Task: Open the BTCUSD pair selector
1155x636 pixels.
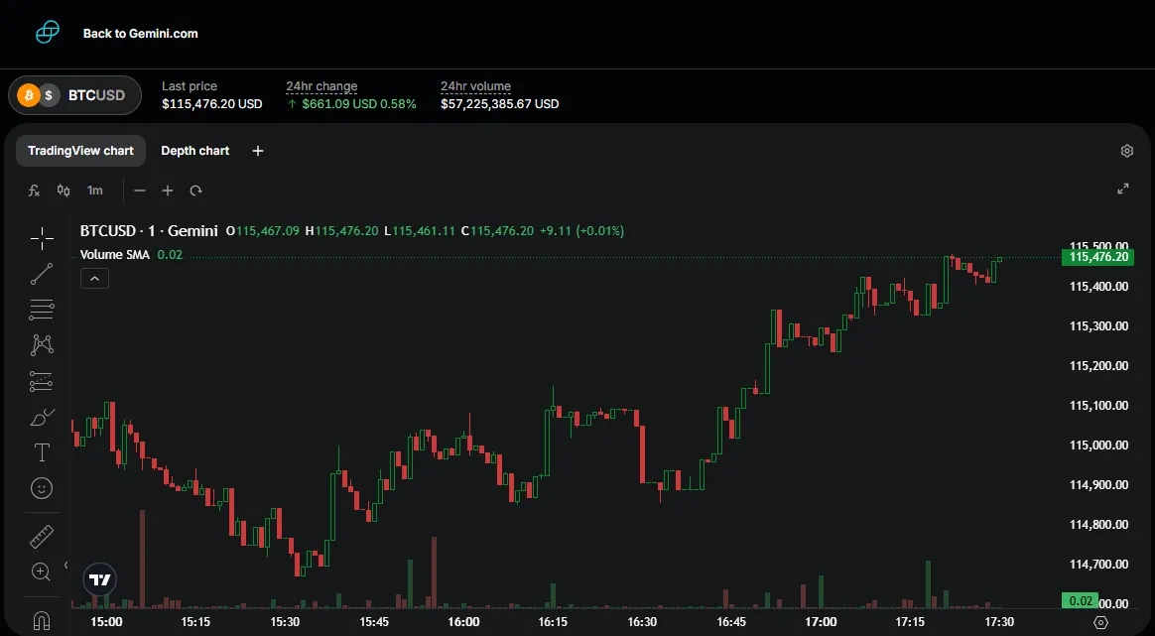Action: pyautogui.click(x=74, y=95)
